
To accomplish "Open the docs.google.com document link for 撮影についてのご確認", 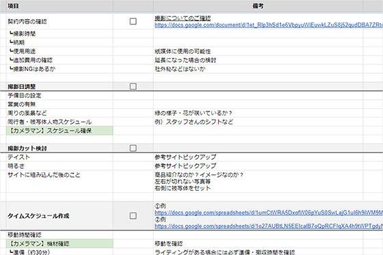I will coord(269,25).
